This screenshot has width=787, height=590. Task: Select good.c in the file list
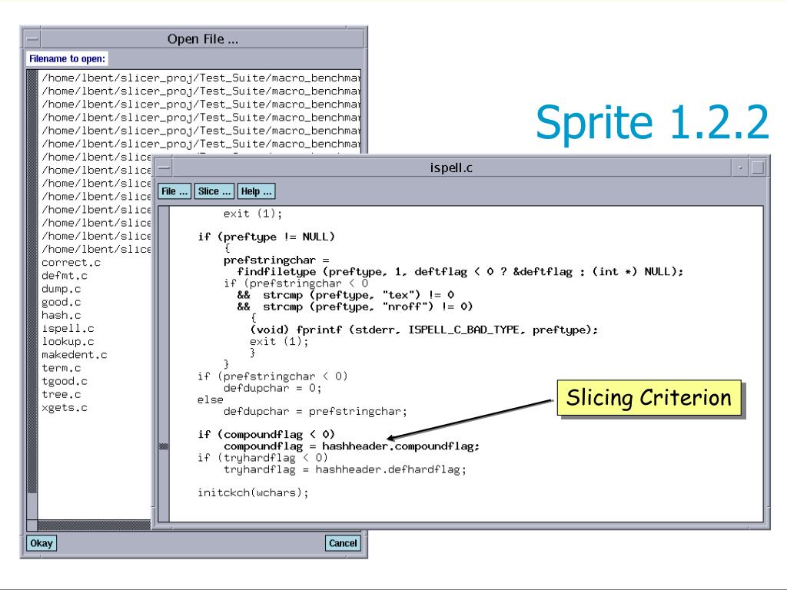pos(61,302)
